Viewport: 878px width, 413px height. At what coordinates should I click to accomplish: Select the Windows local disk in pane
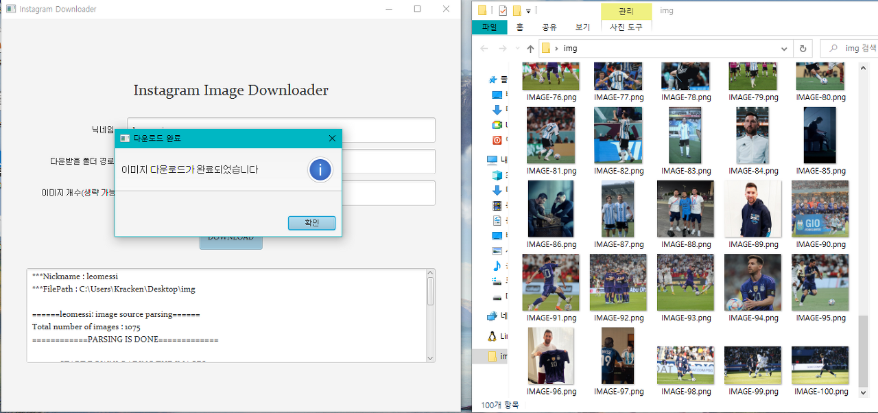tap(497, 281)
